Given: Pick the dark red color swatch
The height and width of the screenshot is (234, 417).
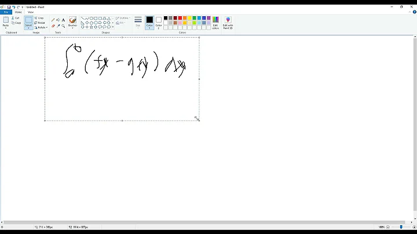Looking at the screenshot, I should click(175, 18).
